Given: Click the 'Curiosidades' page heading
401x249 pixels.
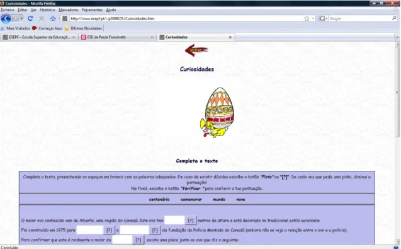Looking at the screenshot, I should click(197, 69).
